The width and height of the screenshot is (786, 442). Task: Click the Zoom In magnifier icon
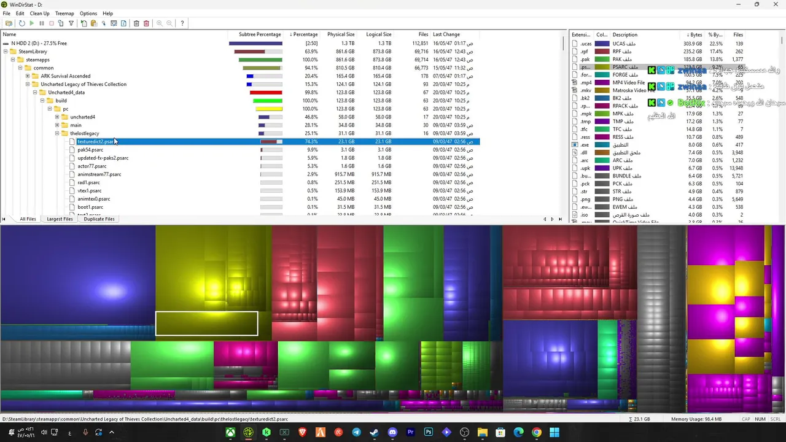(159, 23)
